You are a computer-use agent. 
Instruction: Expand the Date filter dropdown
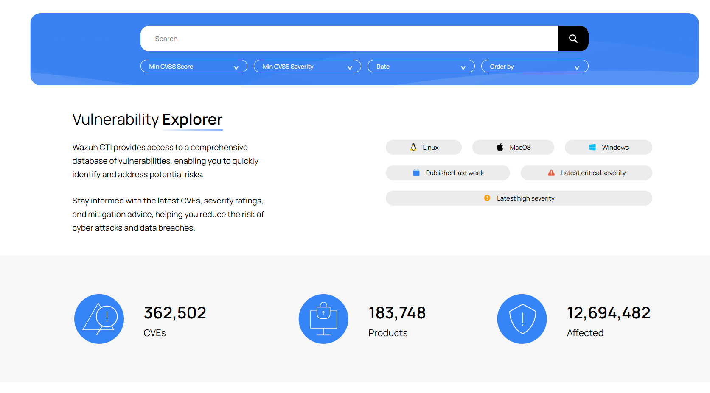[x=421, y=67]
